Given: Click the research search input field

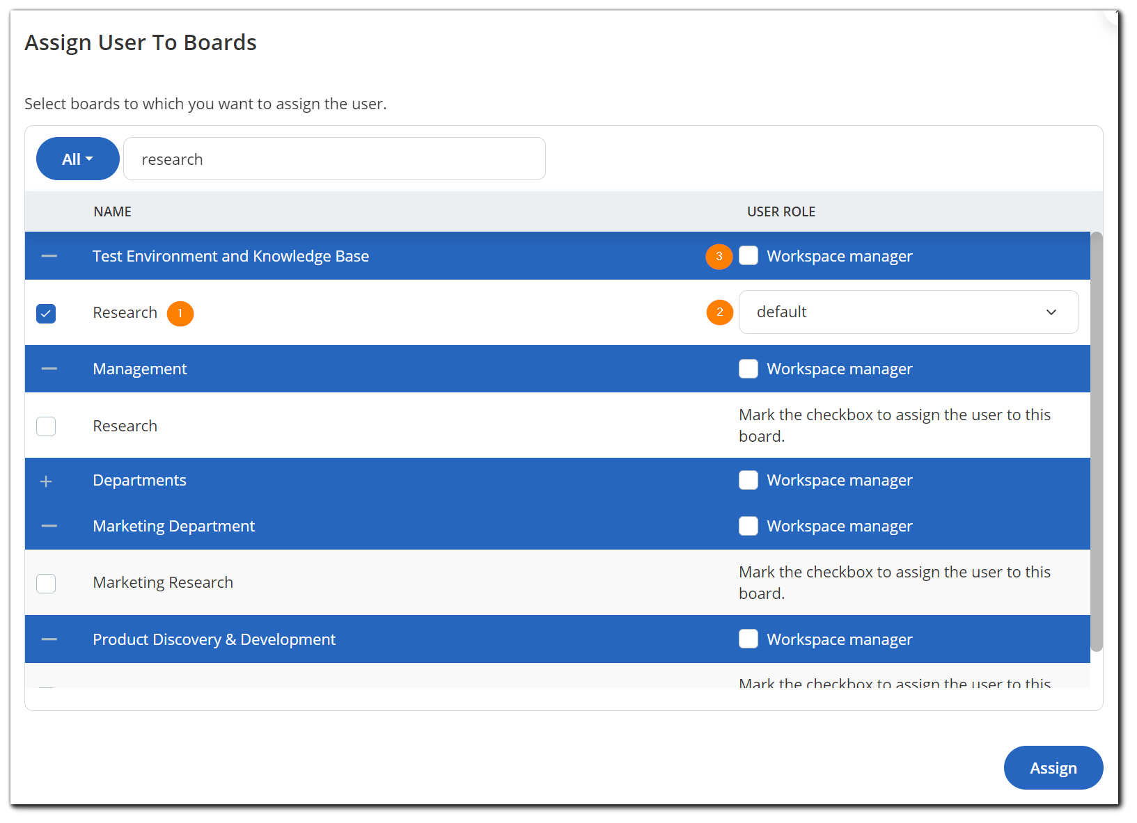Looking at the screenshot, I should point(334,159).
